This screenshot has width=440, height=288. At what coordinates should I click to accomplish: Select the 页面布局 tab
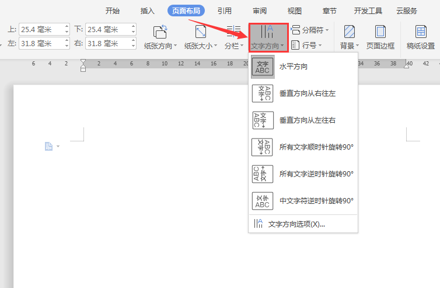[x=186, y=11]
